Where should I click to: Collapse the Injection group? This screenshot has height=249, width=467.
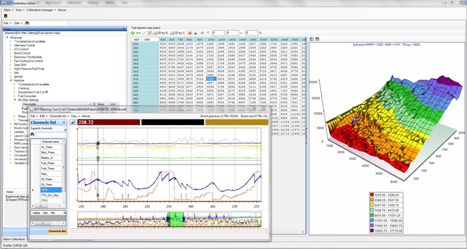11,80
